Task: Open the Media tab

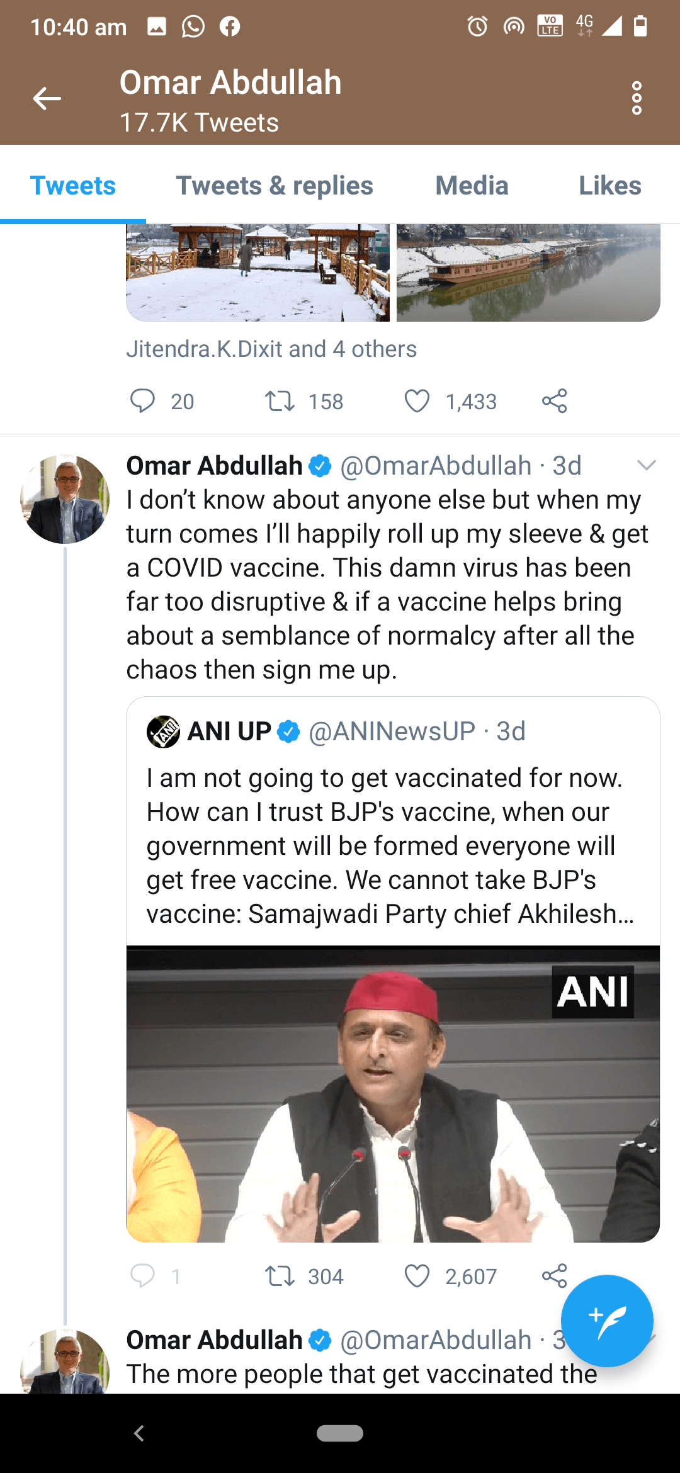Action: pos(472,186)
